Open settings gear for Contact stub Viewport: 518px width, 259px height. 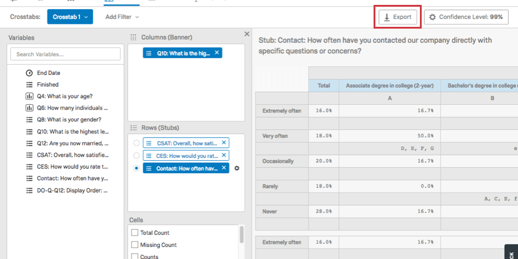(x=236, y=168)
